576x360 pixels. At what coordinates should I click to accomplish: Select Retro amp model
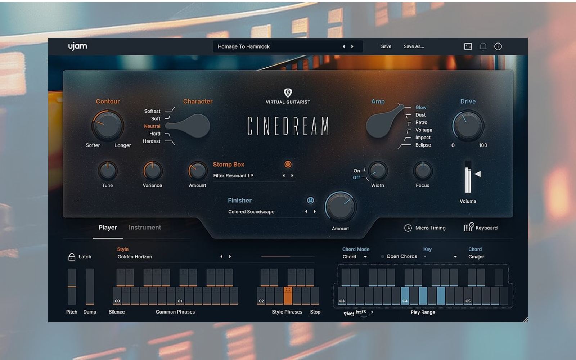[x=422, y=122]
